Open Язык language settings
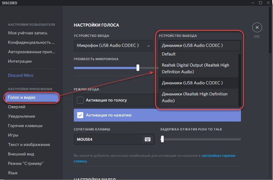Viewport: 273px width, 180px height. coord(13,173)
